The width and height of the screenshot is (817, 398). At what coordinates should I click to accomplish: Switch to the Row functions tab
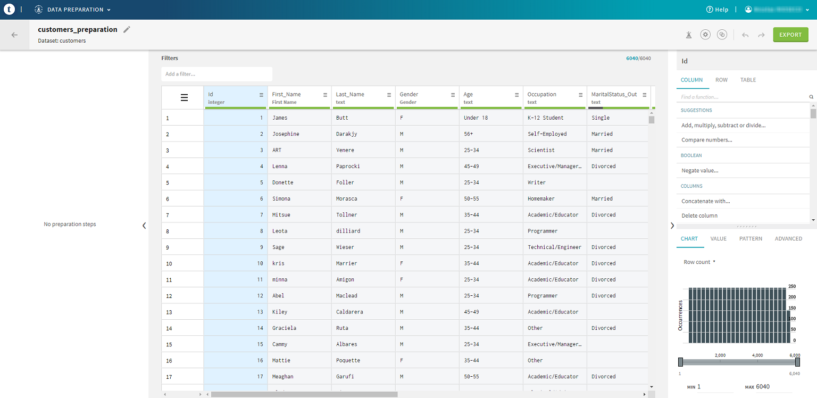coord(721,80)
